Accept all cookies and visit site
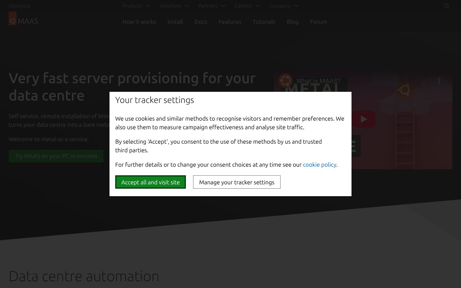 151,182
